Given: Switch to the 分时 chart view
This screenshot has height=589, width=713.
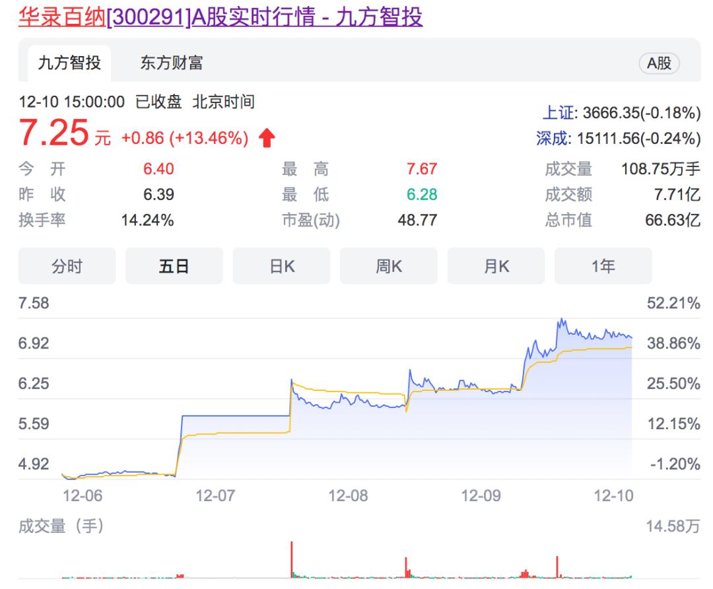Looking at the screenshot, I should [67, 265].
